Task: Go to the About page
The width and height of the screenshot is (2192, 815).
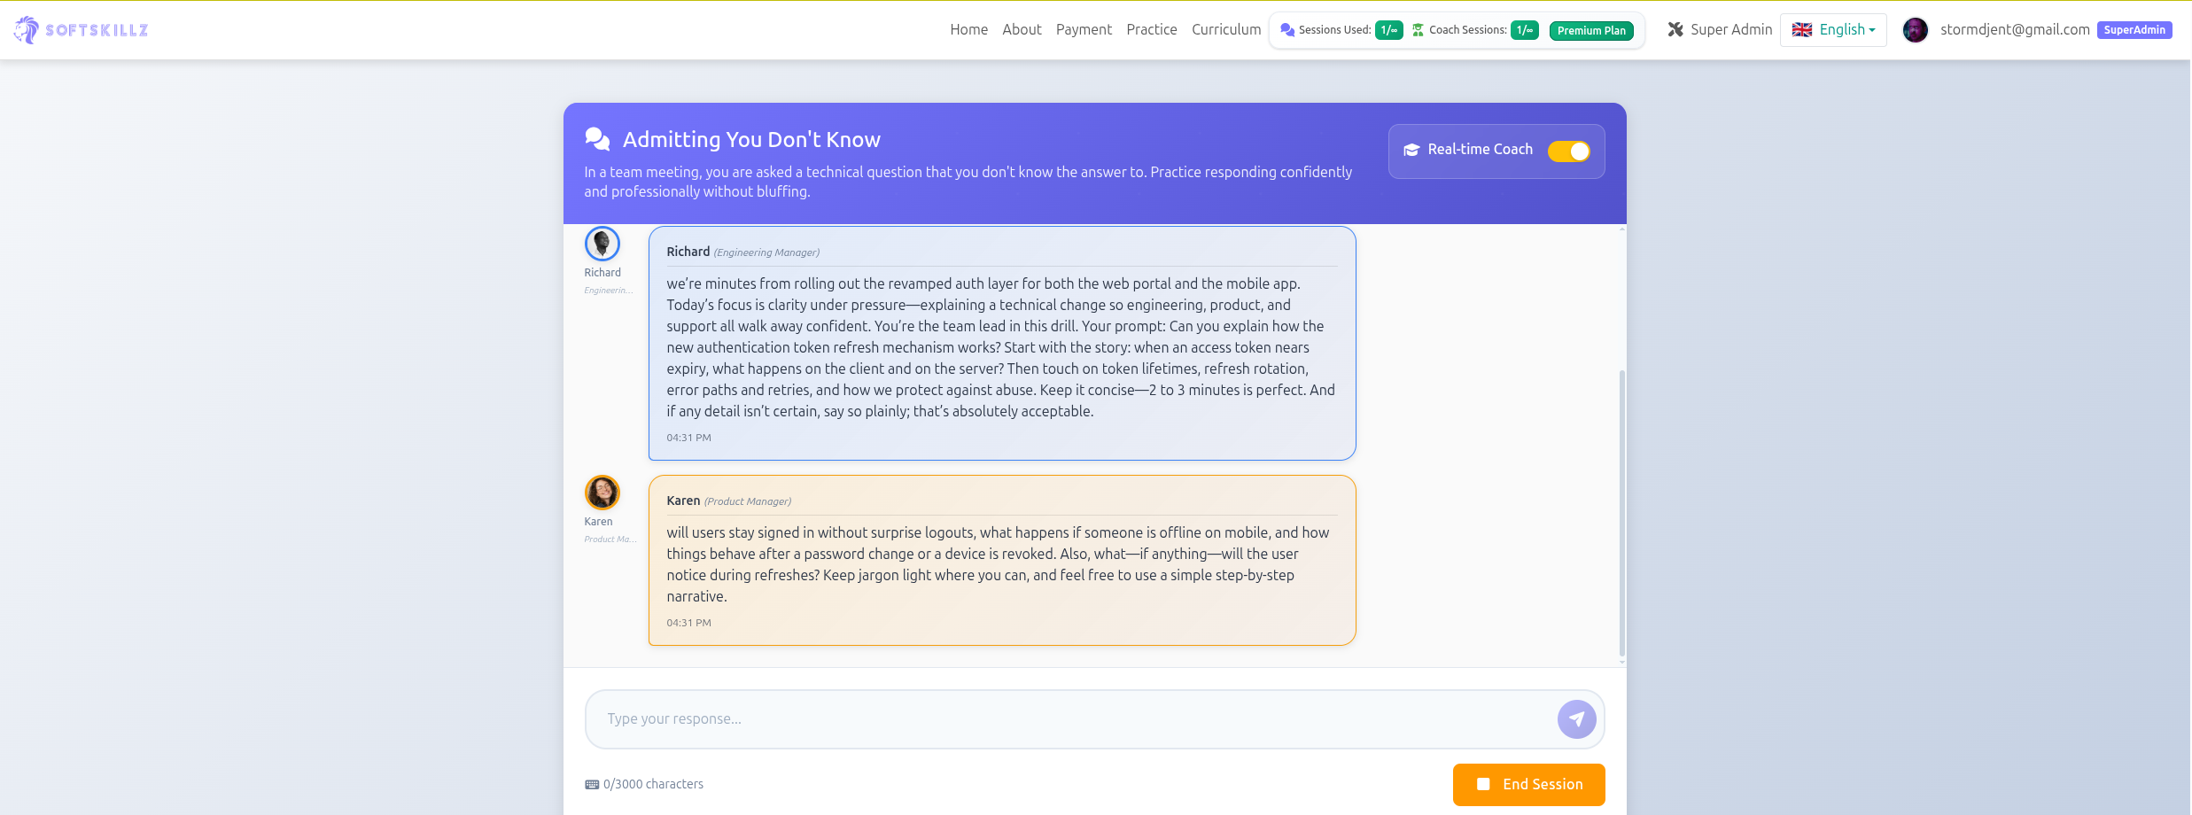Action: 1022,29
